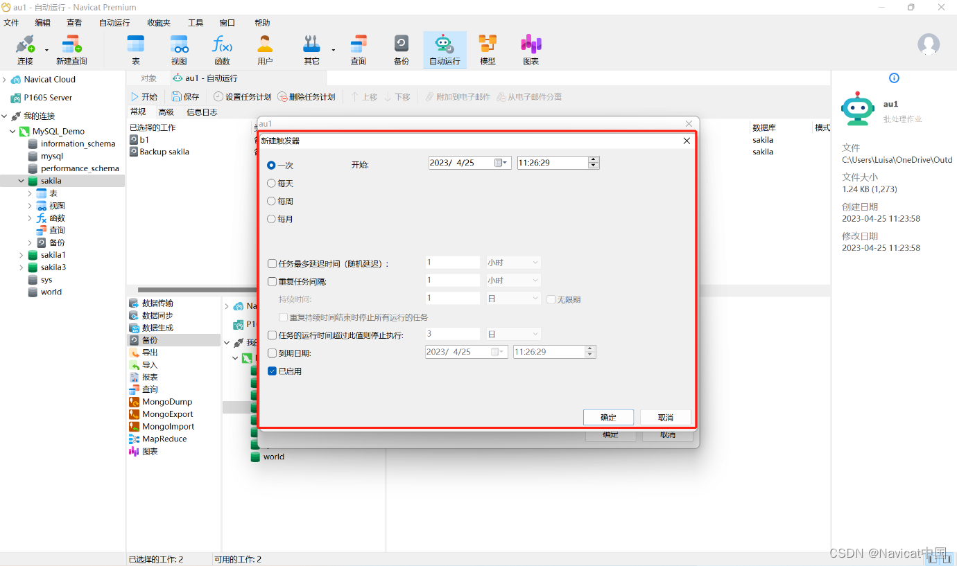Viewport: 957px width, 566px height.
Task: Click the 连接 (Connection) toolbar icon
Action: (x=25, y=50)
